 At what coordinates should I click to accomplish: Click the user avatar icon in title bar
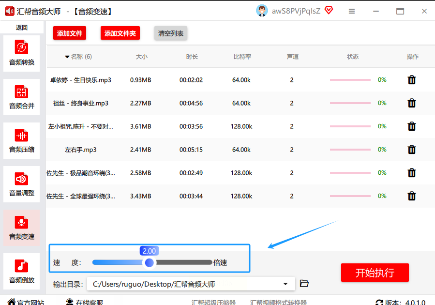(x=262, y=11)
